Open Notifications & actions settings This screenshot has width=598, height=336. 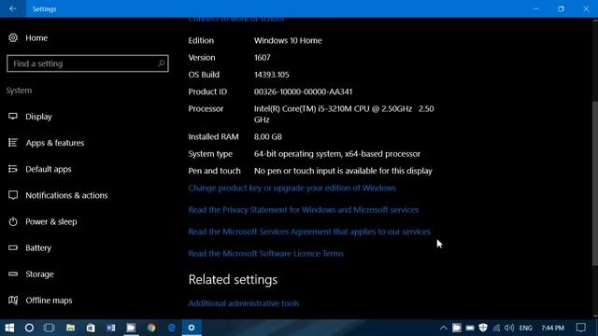(66, 195)
